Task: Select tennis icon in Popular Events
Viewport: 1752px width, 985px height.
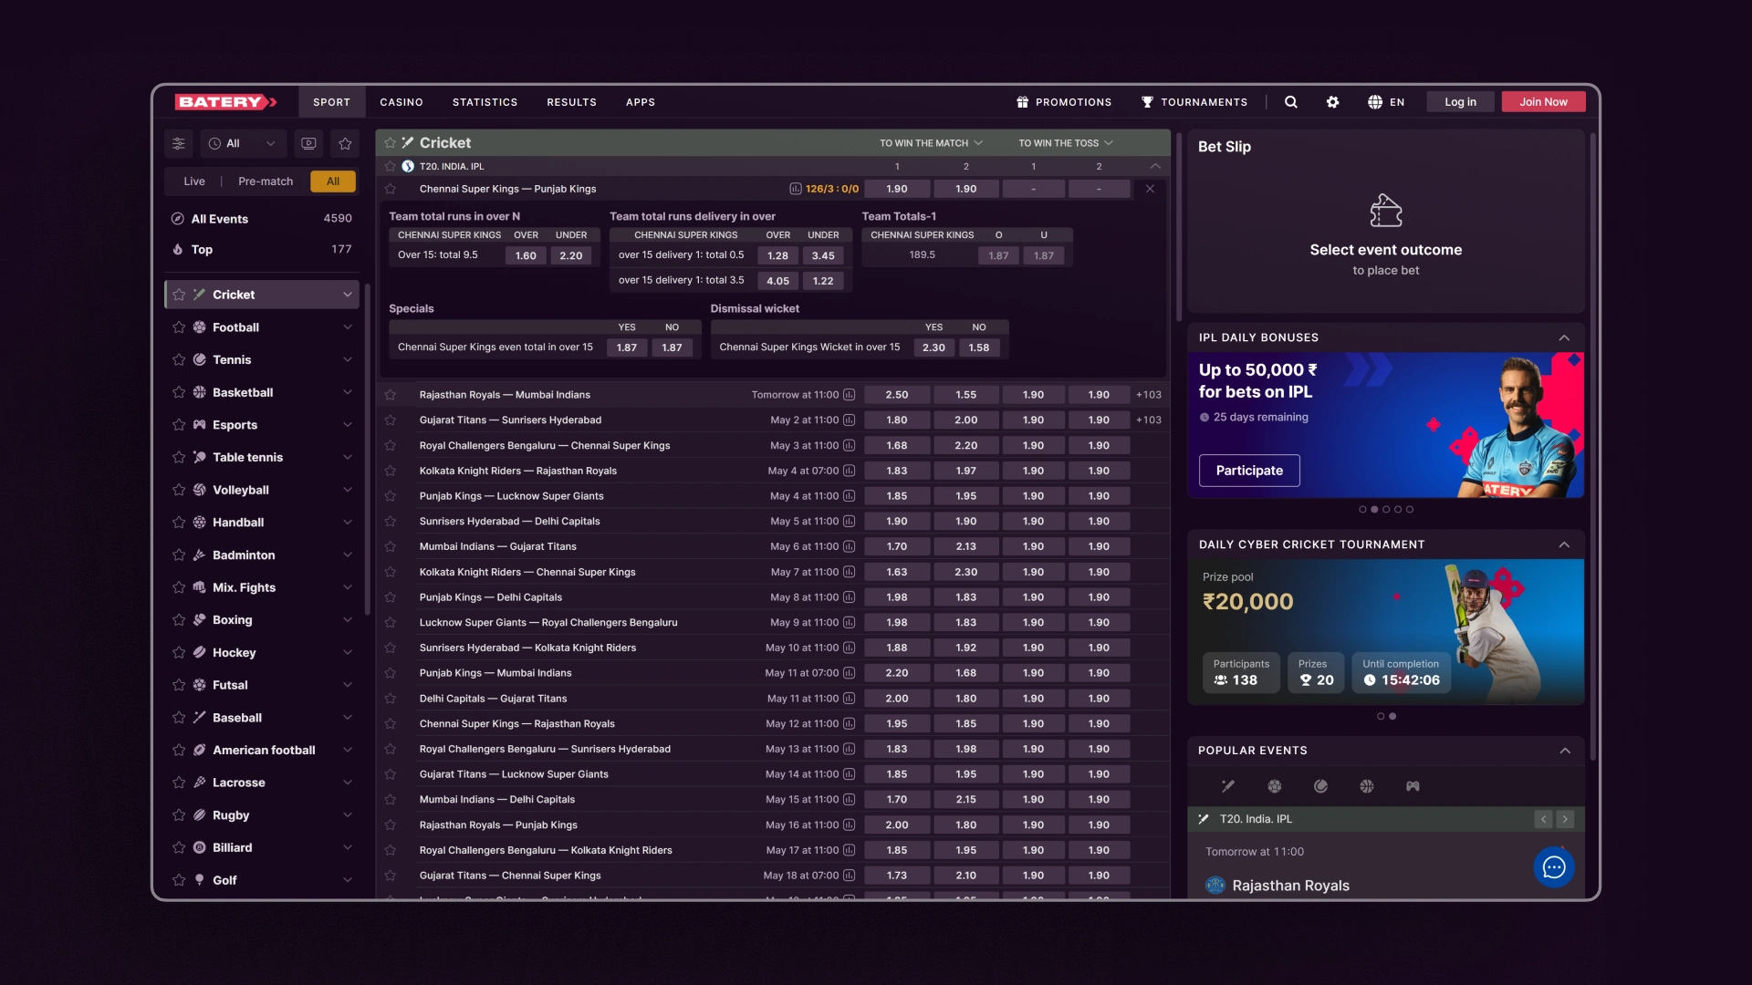Action: pos(1320,786)
